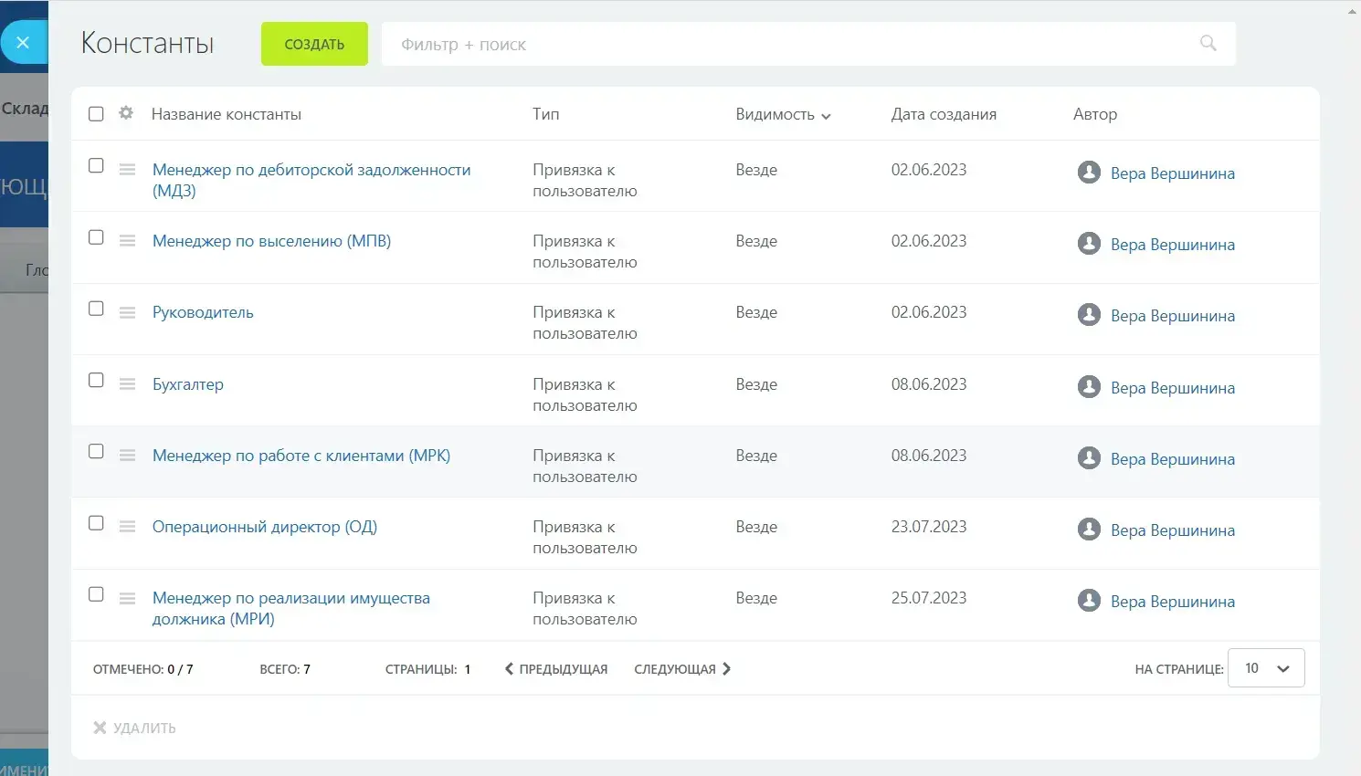Open author Вера Вершинина in Бухгалтер row
This screenshot has height=776, width=1361.
point(1173,388)
